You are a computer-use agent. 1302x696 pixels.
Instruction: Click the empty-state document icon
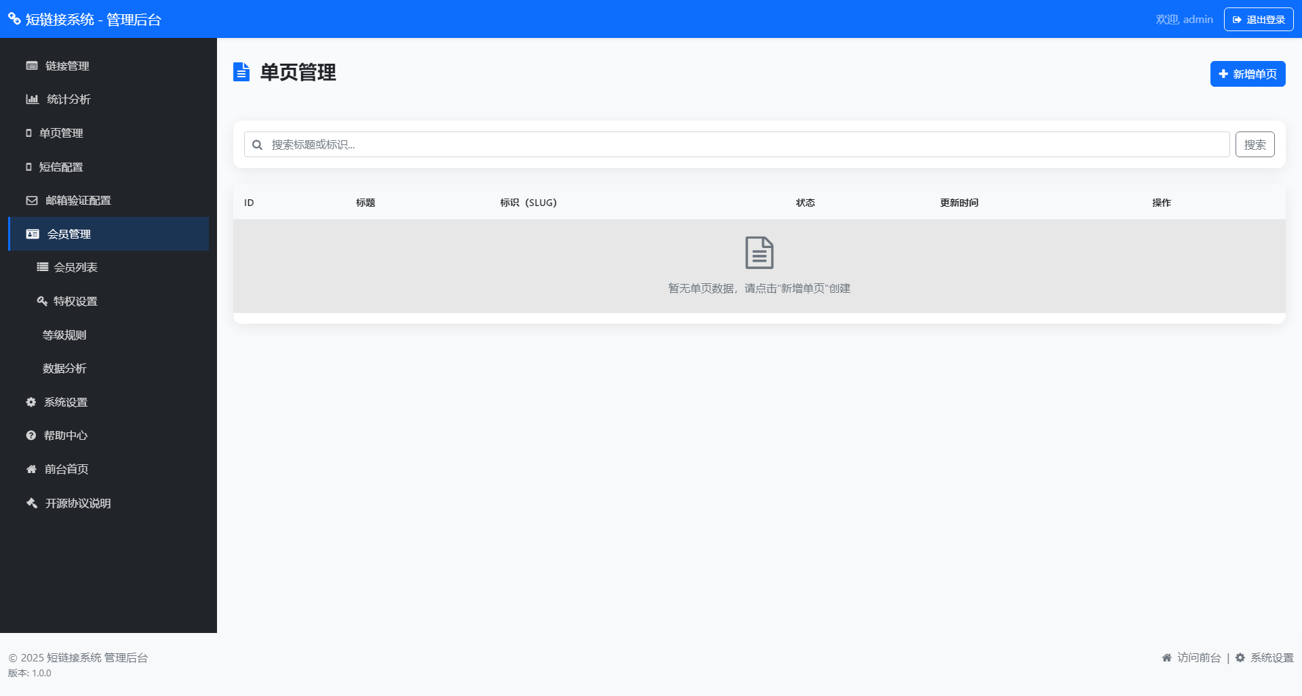759,253
